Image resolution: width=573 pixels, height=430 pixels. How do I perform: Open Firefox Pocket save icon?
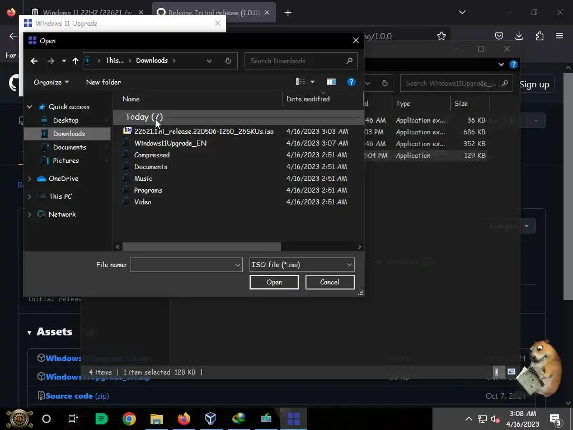tap(499, 36)
